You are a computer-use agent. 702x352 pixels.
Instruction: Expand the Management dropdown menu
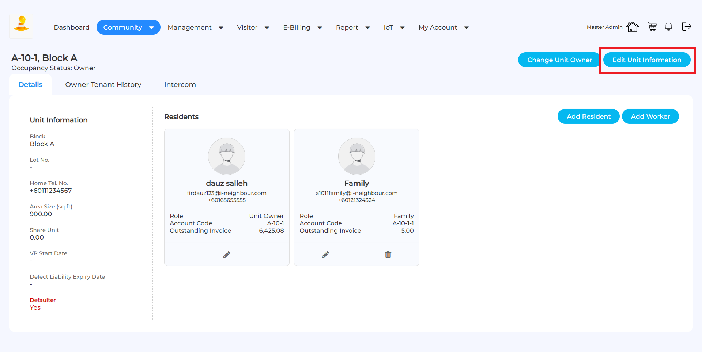pos(195,27)
